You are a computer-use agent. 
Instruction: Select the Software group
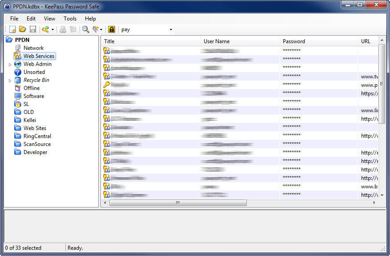[34, 96]
